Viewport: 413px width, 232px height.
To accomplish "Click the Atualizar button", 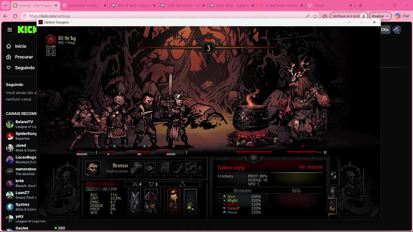I will point(380,16).
